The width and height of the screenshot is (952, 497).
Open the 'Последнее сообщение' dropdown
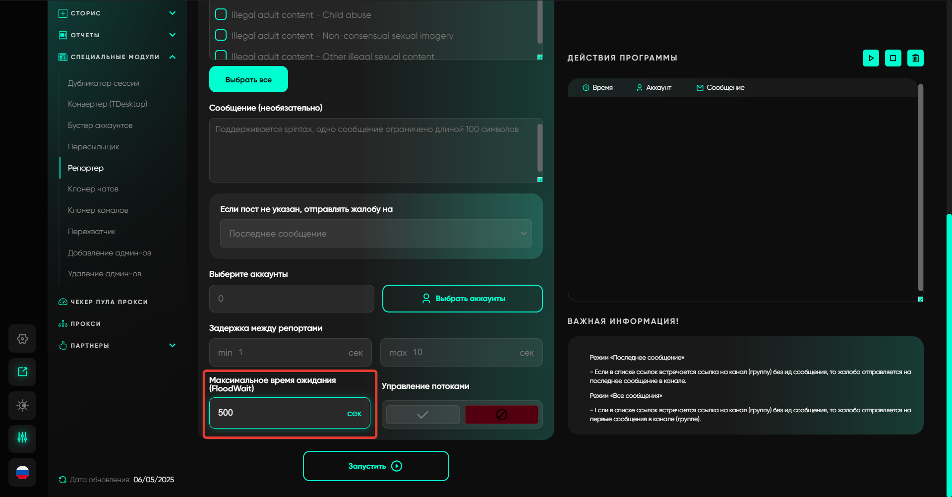(x=376, y=234)
